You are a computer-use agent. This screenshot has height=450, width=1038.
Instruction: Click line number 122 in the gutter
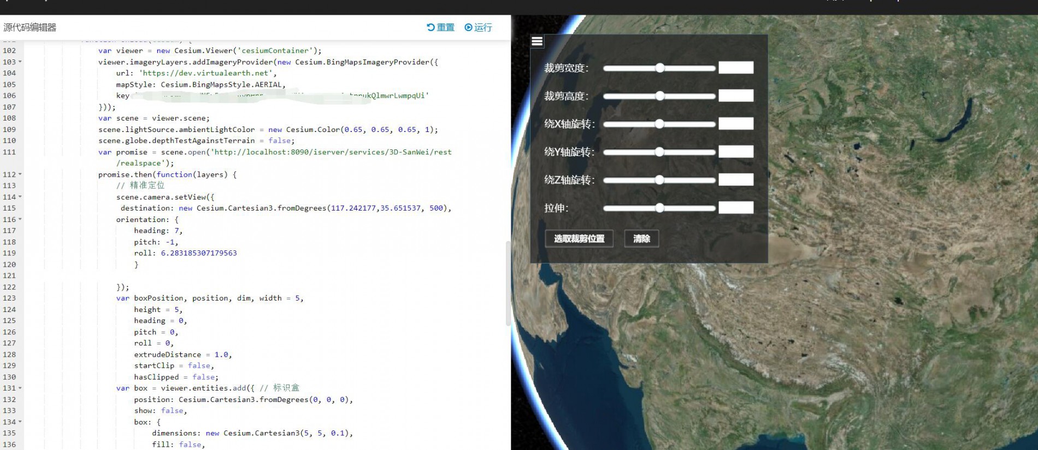click(9, 287)
